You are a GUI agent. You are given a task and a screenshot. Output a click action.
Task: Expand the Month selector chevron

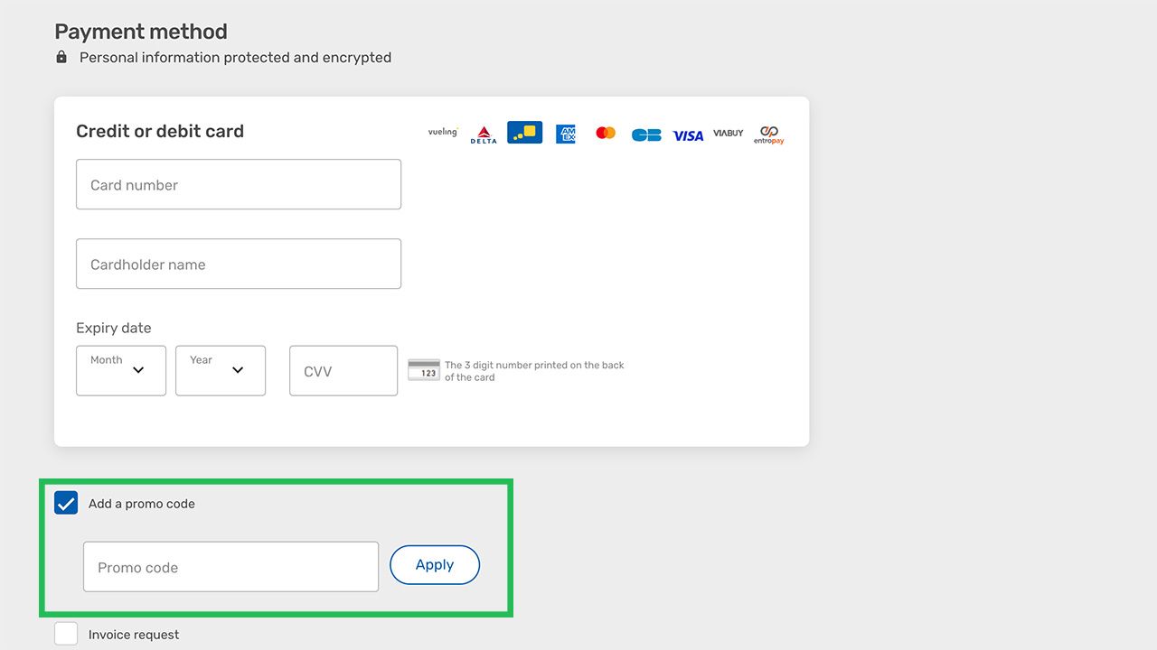tap(139, 371)
